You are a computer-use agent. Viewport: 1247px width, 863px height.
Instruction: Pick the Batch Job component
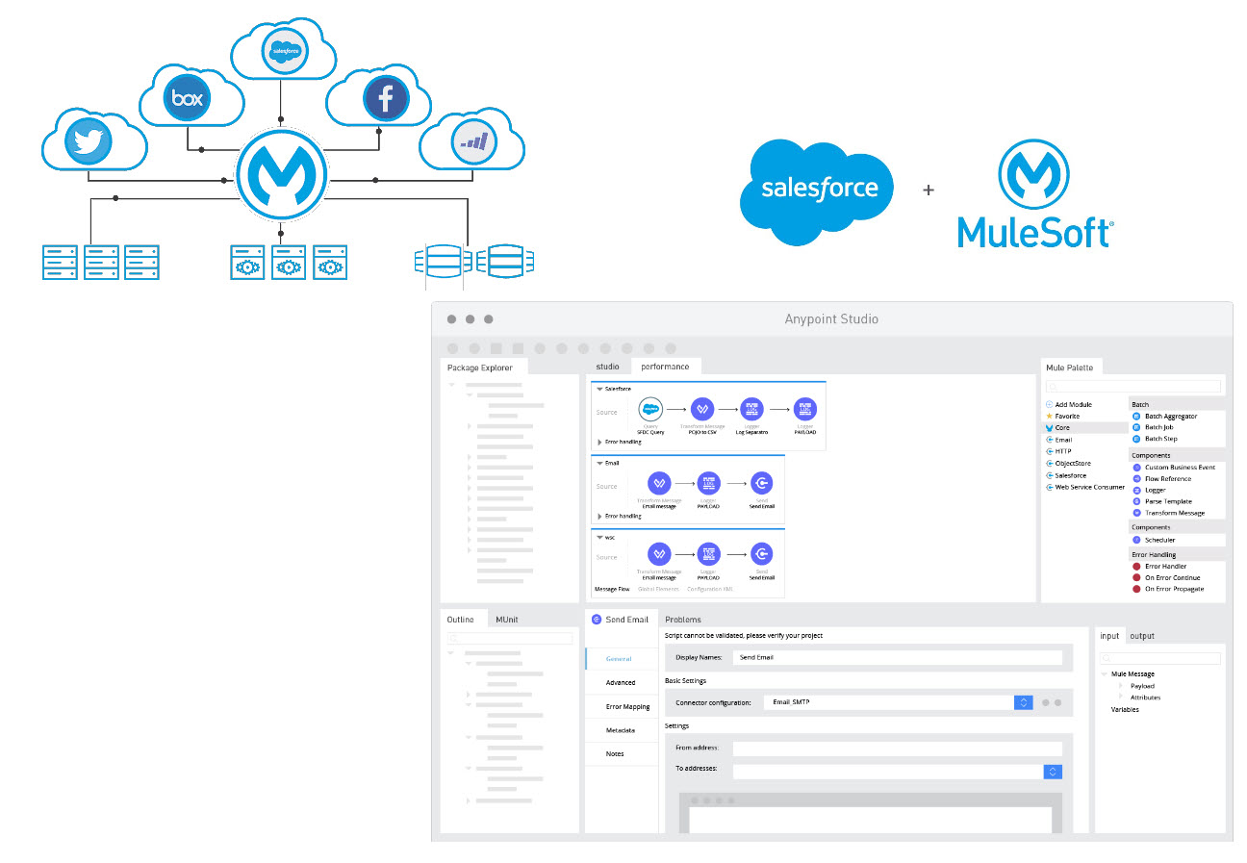click(1154, 427)
